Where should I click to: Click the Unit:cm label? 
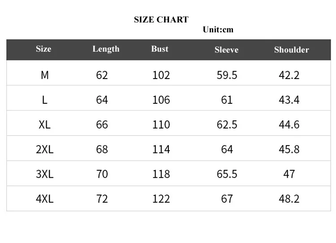coord(218,30)
